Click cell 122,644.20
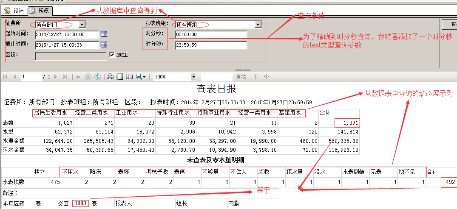The width and height of the screenshot is (457, 209). click(57, 141)
